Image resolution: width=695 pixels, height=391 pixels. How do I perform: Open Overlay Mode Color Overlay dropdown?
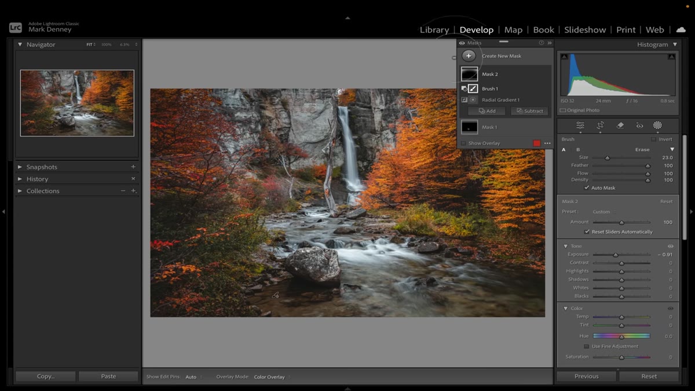tap(272, 377)
